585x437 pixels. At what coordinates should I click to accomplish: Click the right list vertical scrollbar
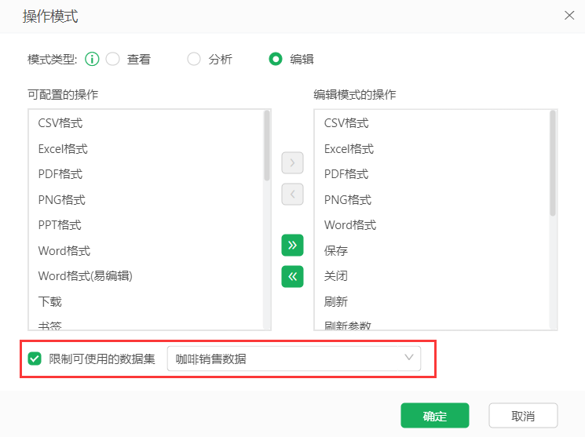click(553, 162)
